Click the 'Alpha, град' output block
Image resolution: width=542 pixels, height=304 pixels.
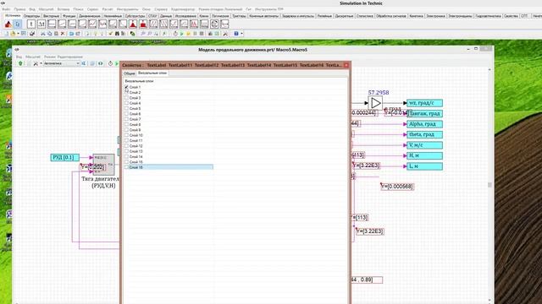click(424, 124)
